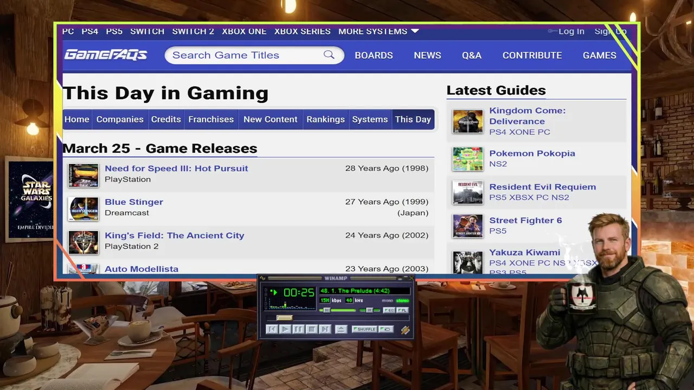This screenshot has height=390, width=694.
Task: Open Kingdom Come: Deliverance guide thumbnail
Action: tap(468, 121)
